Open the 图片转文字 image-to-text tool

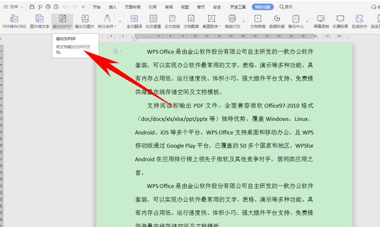click(x=39, y=21)
